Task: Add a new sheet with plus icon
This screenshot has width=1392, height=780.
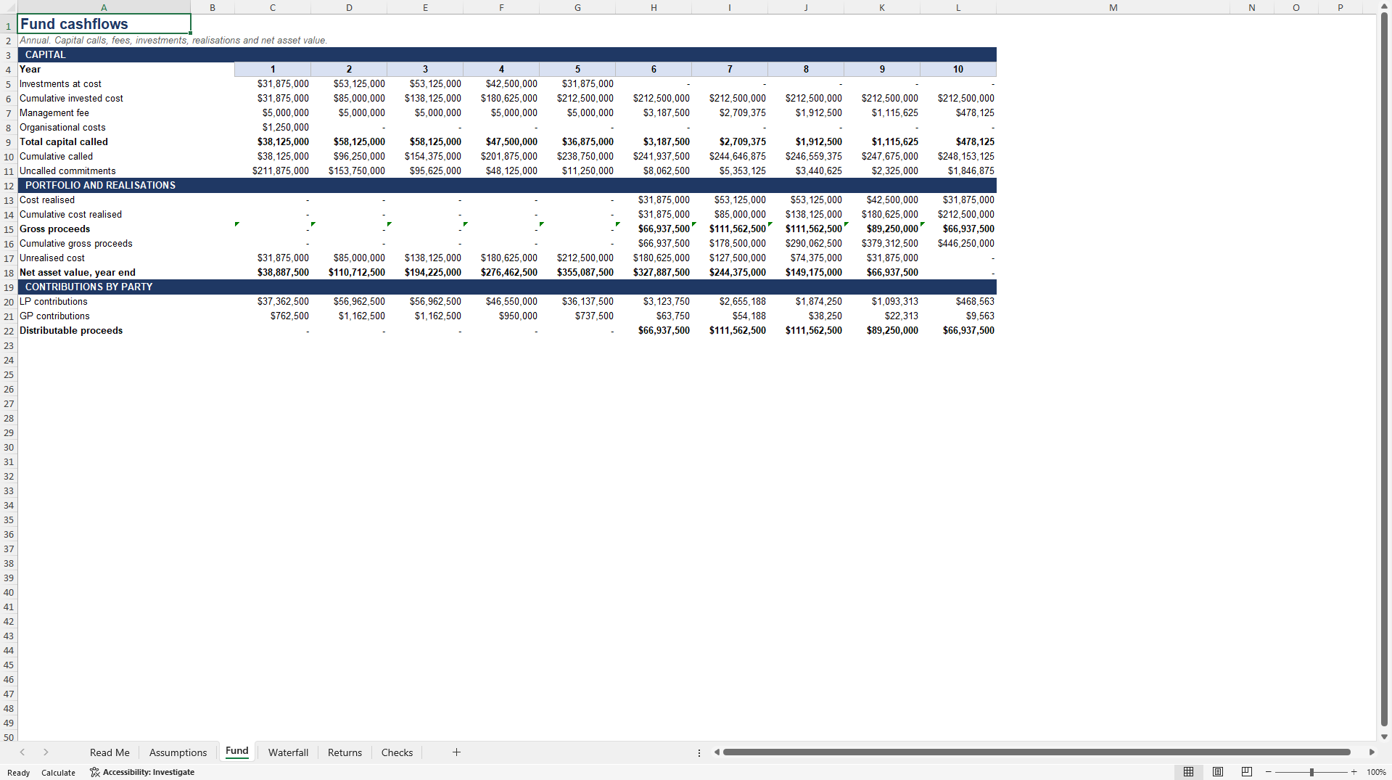Action: [x=456, y=752]
